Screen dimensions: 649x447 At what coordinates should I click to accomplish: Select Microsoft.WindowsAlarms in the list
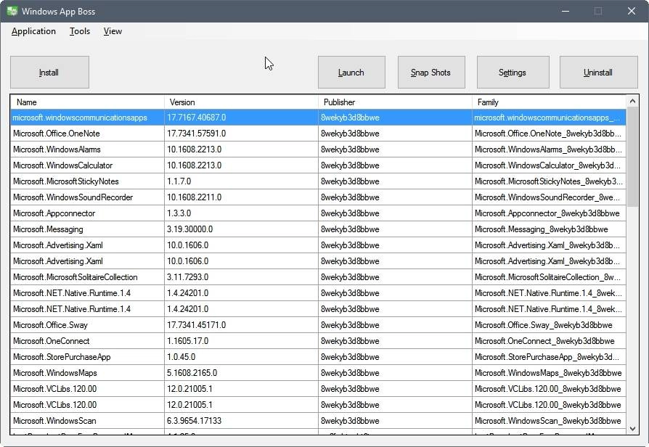point(318,149)
